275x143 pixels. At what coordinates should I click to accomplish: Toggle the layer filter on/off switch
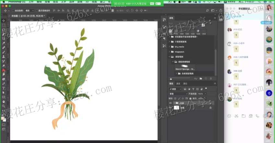[206, 89]
